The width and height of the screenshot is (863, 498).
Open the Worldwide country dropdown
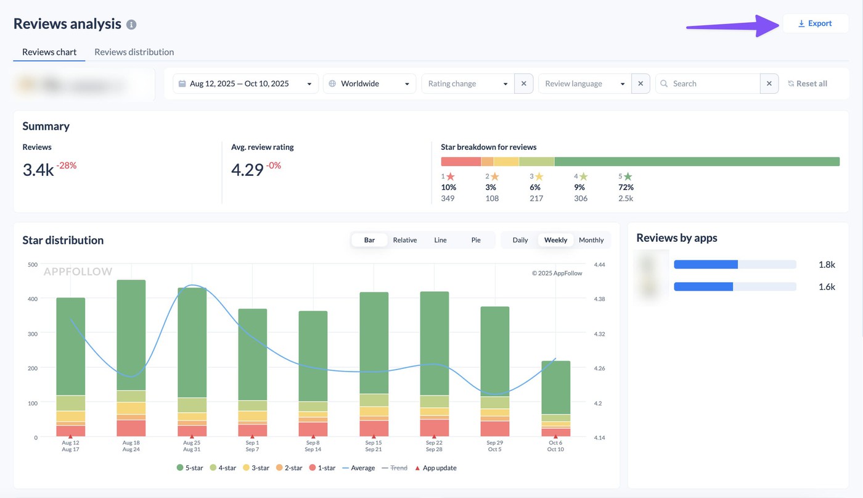[370, 83]
